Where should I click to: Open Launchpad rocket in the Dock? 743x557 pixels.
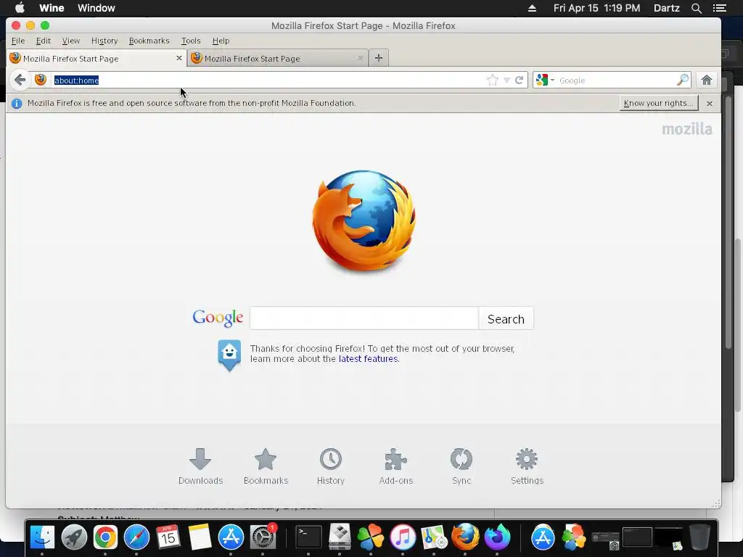[x=74, y=537]
